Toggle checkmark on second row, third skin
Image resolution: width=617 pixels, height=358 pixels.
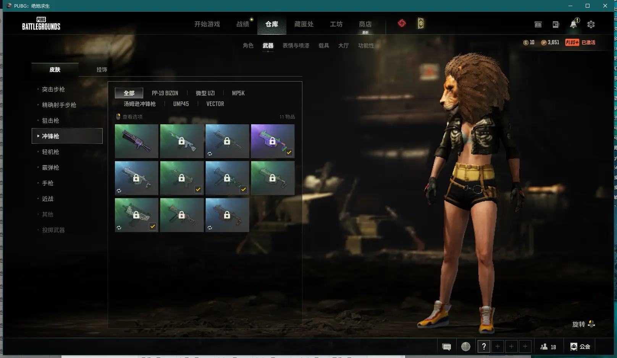[244, 189]
